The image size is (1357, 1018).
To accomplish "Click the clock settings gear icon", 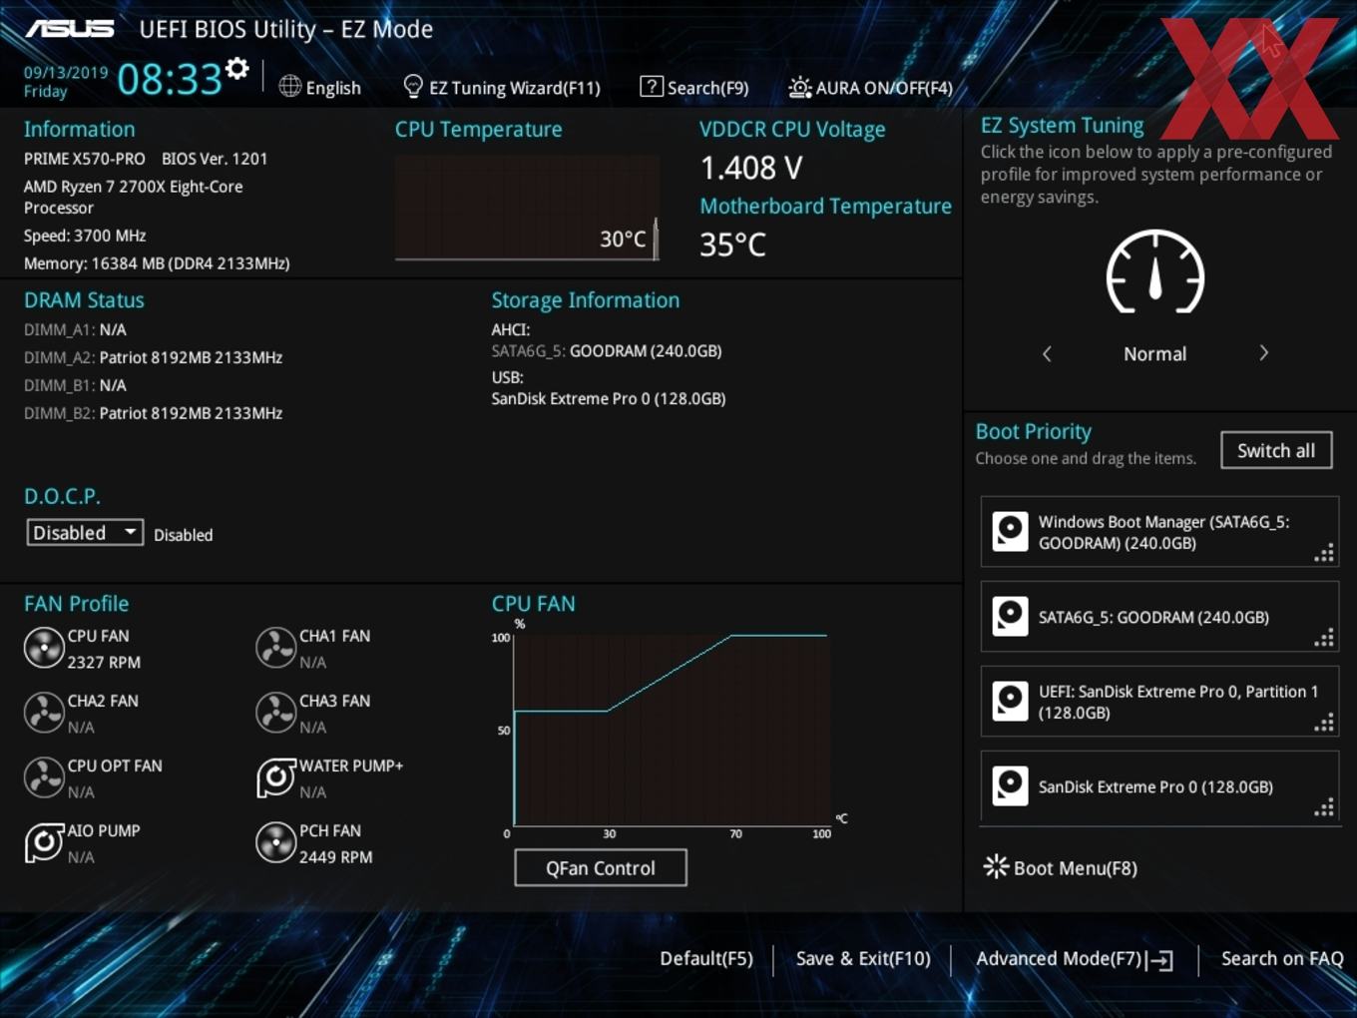I will (x=237, y=69).
